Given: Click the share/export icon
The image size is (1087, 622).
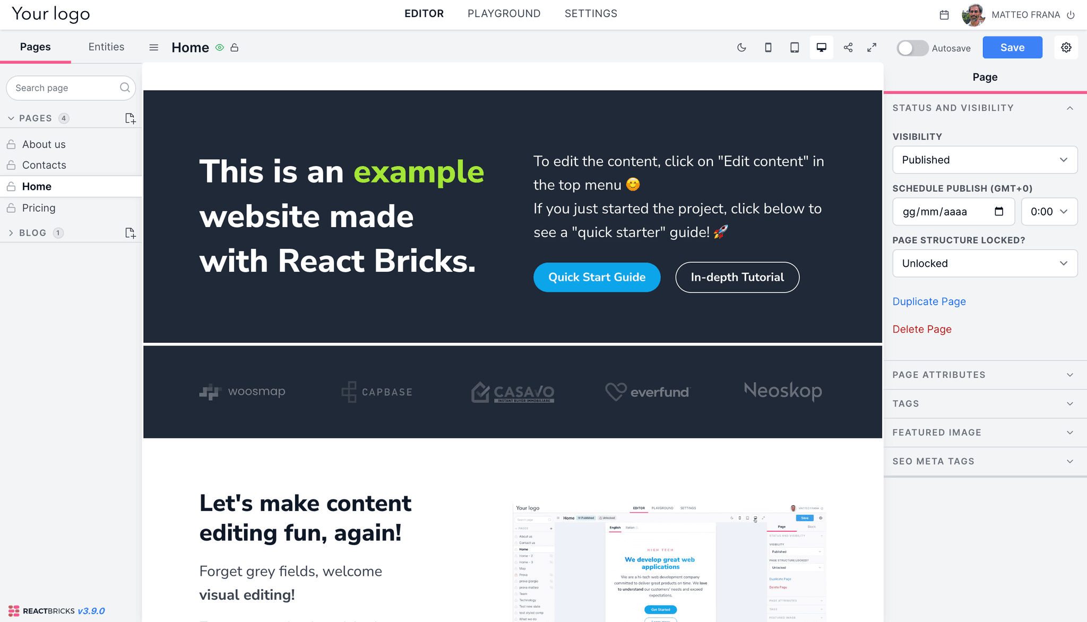Looking at the screenshot, I should (847, 47).
